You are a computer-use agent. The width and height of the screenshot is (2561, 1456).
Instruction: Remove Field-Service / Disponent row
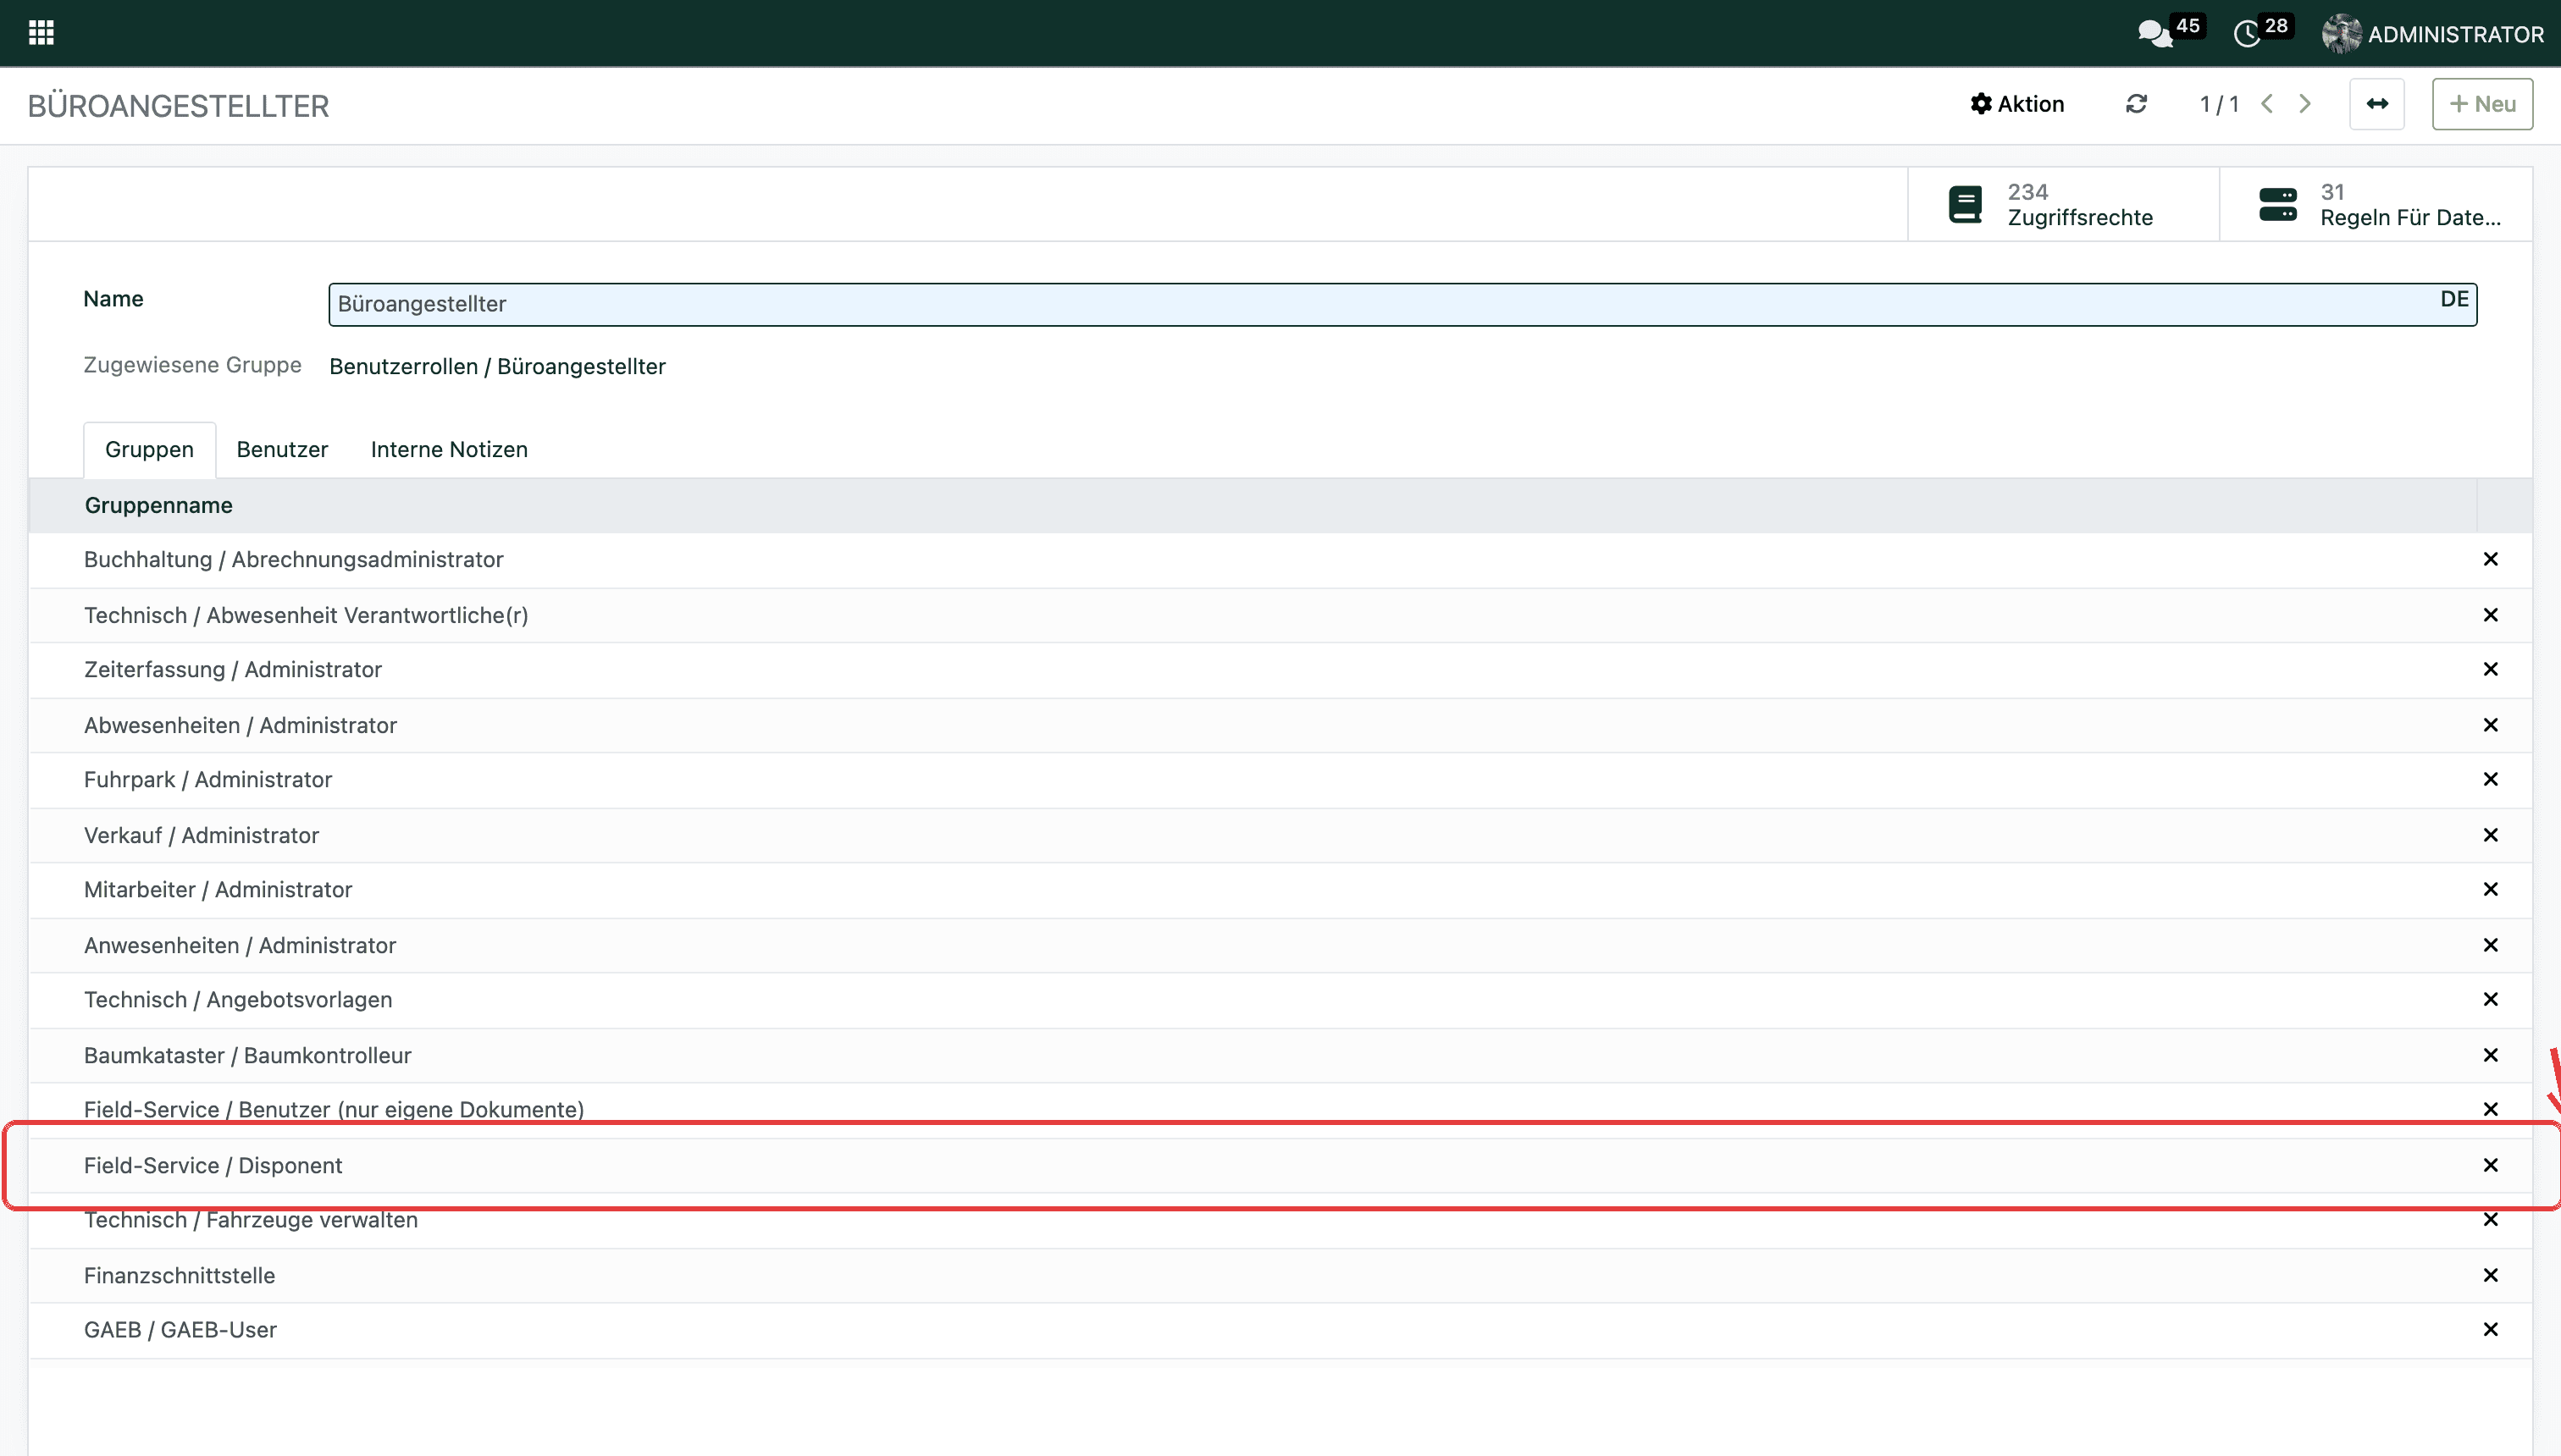click(x=2490, y=1165)
